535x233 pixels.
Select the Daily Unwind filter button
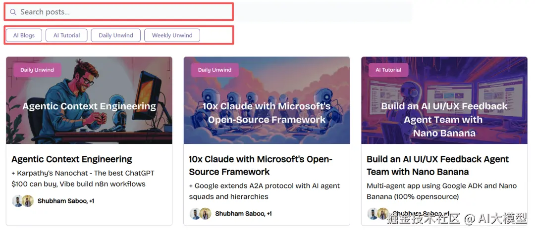pos(116,35)
